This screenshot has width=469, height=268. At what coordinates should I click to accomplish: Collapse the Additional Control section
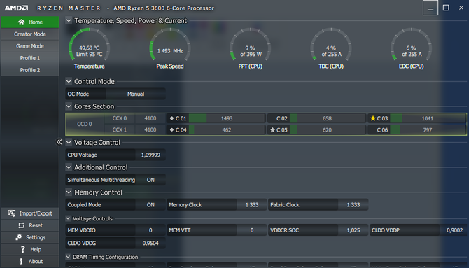[69, 167]
